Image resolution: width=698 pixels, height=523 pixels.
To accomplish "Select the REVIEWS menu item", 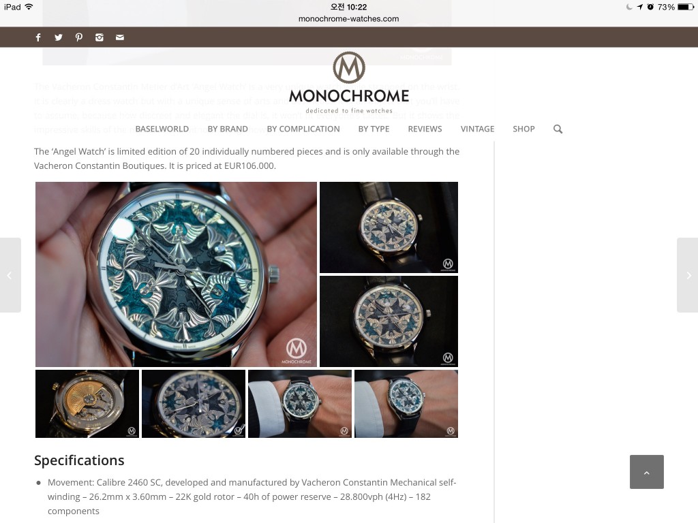I will [425, 129].
